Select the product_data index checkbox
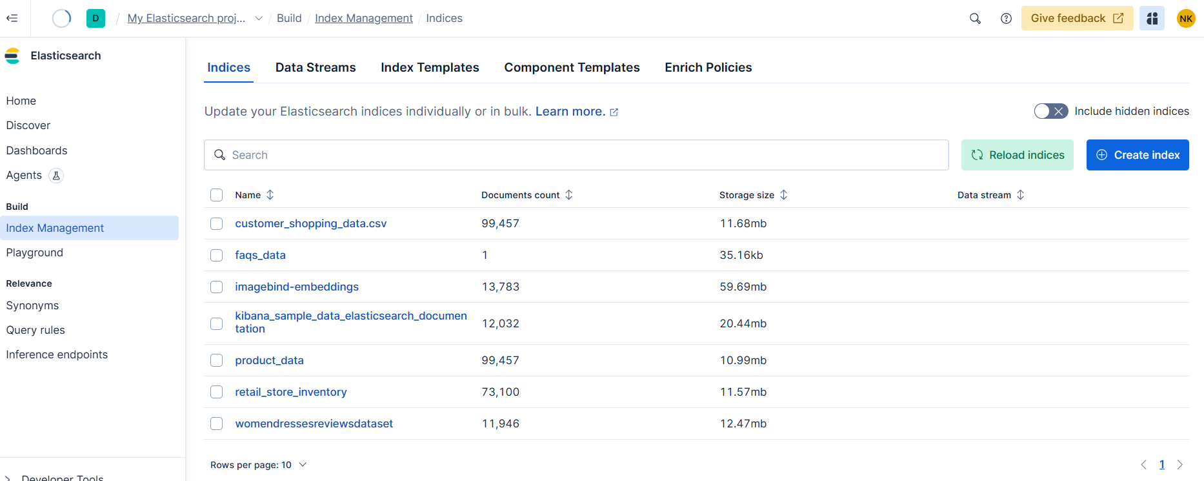Screen dimensions: 1204x481 [x=217, y=360]
